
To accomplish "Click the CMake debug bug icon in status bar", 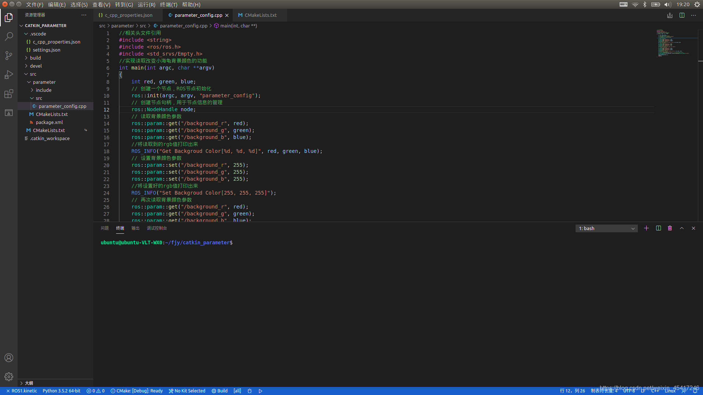I will coord(250,391).
